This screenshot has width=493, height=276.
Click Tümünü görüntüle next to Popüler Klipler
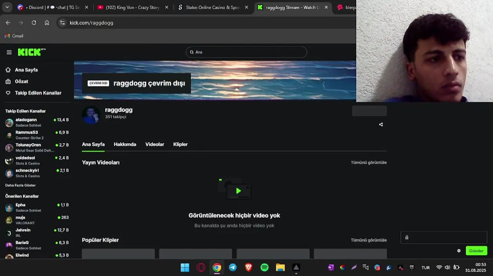point(369,240)
